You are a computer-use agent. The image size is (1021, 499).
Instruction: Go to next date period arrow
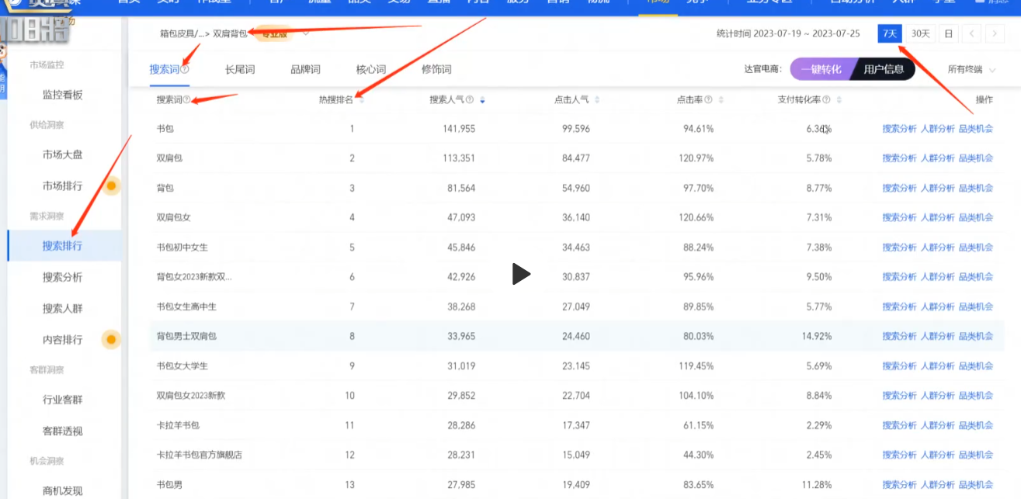click(x=994, y=34)
